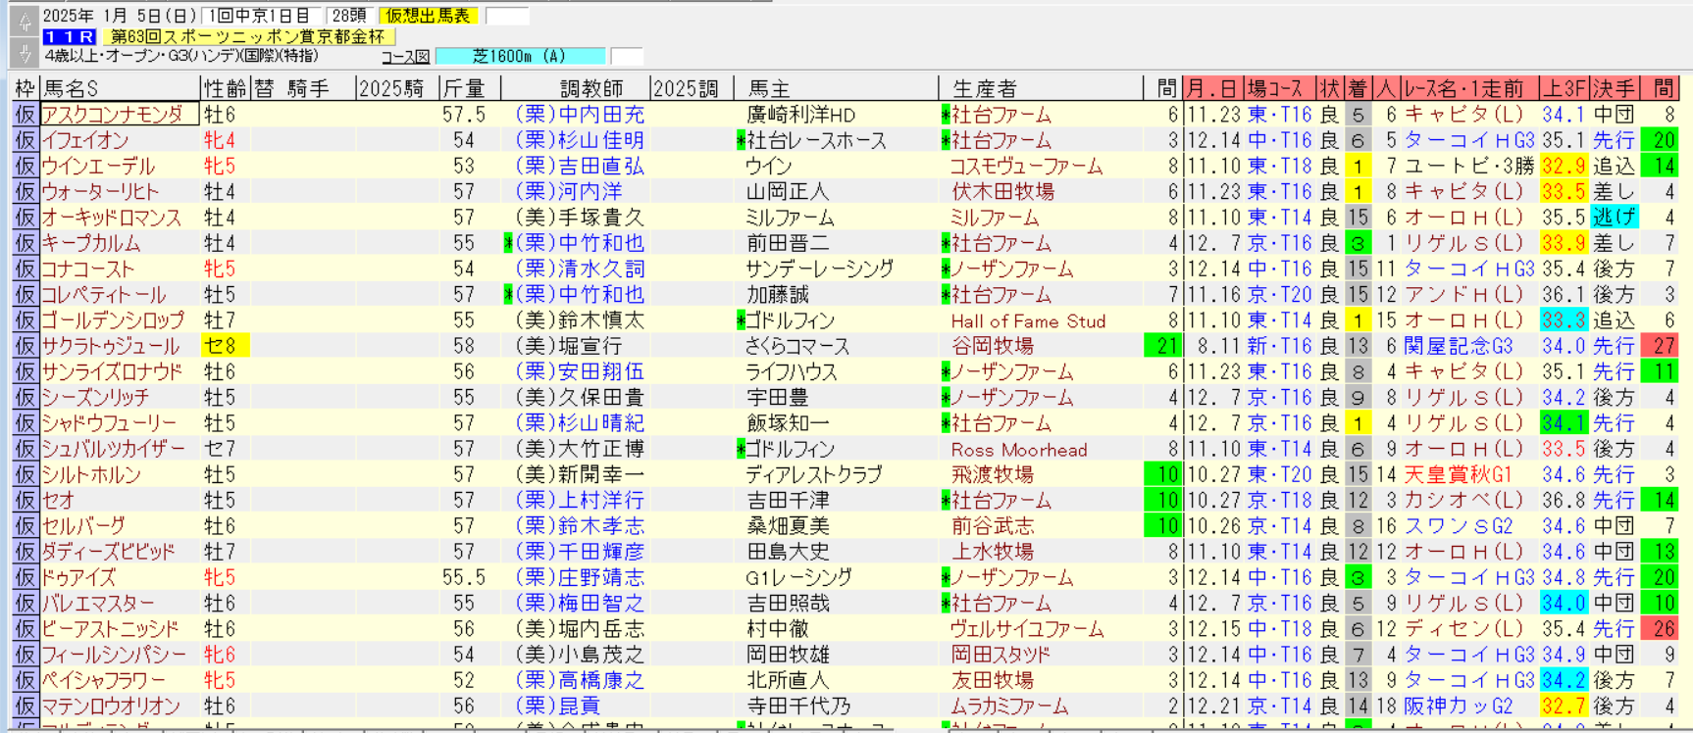The image size is (1693, 733).
Task: Click the 仮想出馬表 yellow label
Action: [x=429, y=16]
